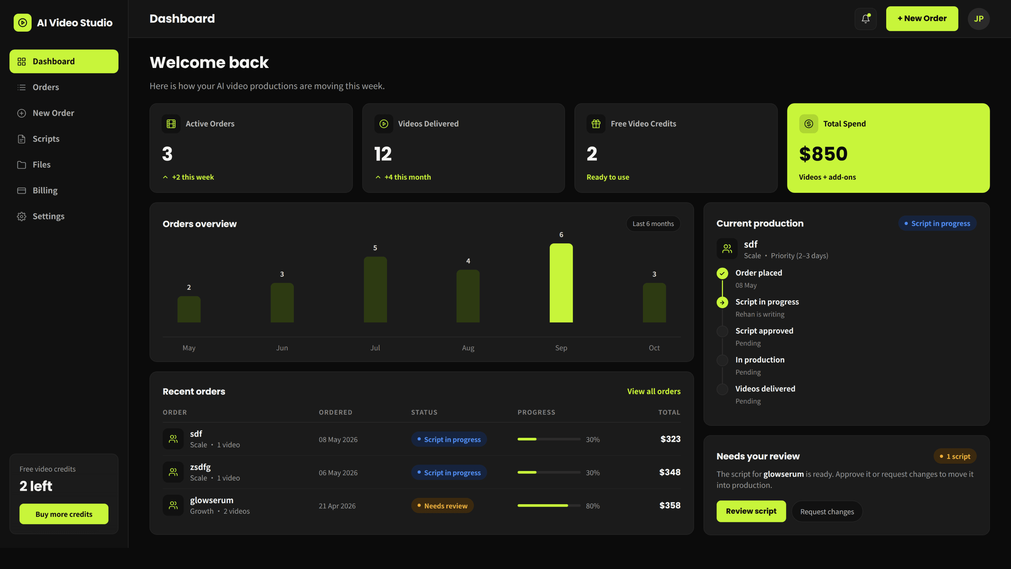
Task: Click the glowserum order name
Action: 212,500
